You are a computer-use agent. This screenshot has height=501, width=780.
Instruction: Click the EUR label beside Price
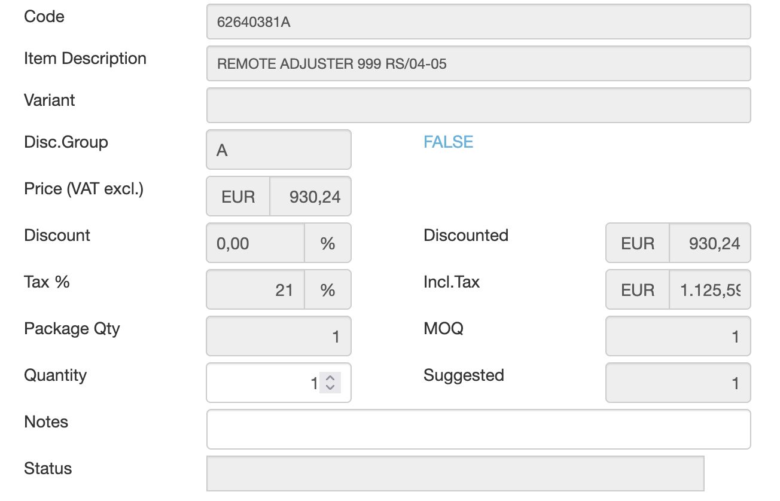(238, 196)
